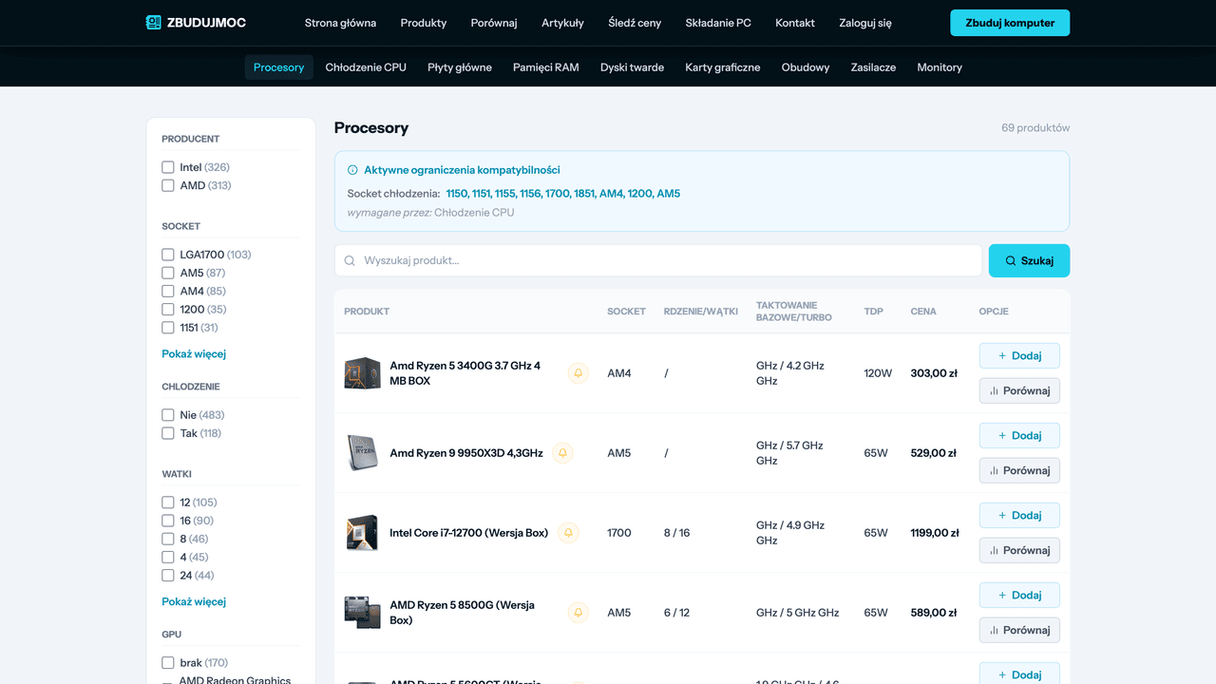The width and height of the screenshot is (1216, 684).
Task: Filter by 16 threads checkbox
Action: point(168,521)
